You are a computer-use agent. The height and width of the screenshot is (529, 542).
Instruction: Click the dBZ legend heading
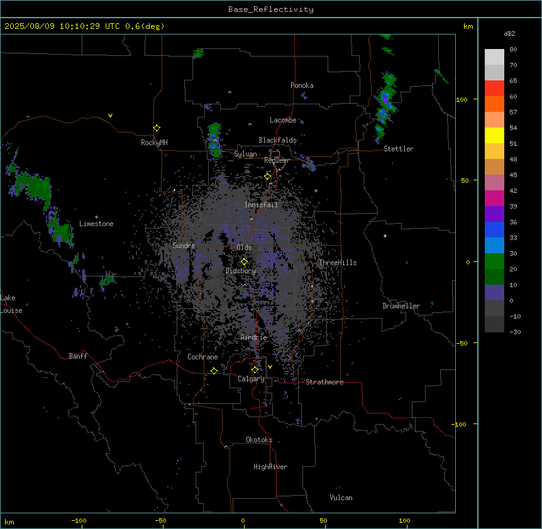coord(509,34)
